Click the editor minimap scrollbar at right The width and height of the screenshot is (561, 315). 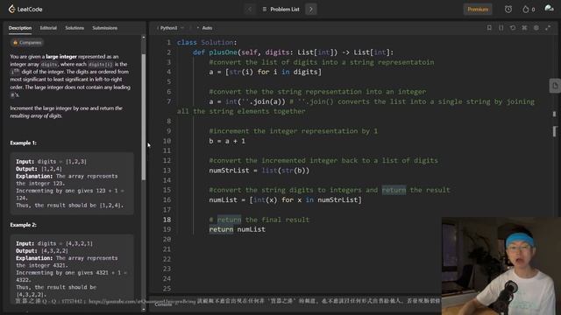click(x=555, y=131)
